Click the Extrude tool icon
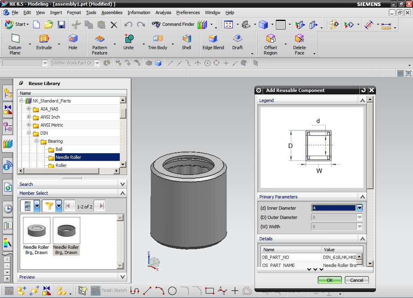The image size is (413, 298). coord(44,42)
